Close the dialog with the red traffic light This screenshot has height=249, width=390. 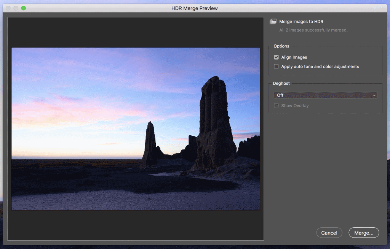tap(8, 8)
